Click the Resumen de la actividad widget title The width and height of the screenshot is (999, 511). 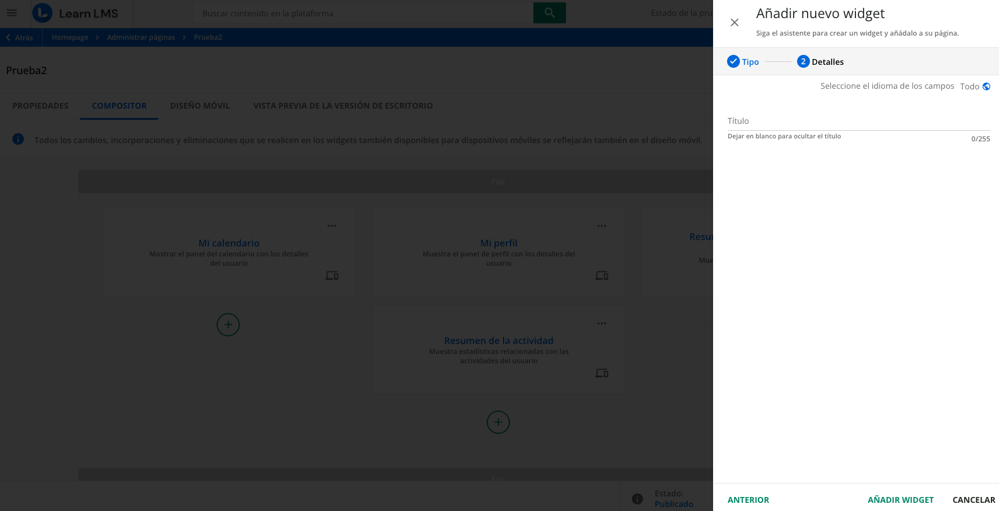tap(499, 340)
